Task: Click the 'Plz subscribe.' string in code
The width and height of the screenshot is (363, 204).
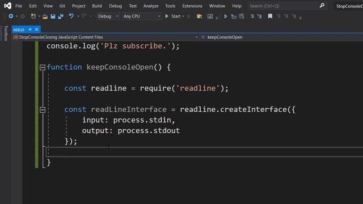Action: (136, 46)
